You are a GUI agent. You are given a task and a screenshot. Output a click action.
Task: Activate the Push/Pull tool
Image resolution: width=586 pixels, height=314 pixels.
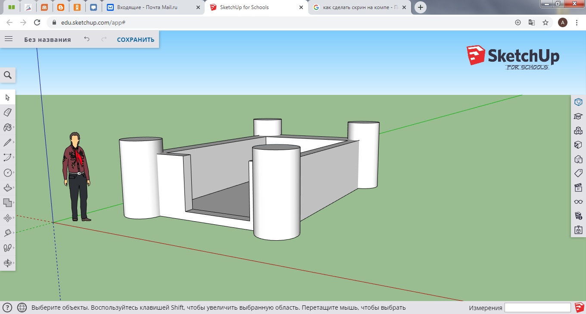pos(7,188)
